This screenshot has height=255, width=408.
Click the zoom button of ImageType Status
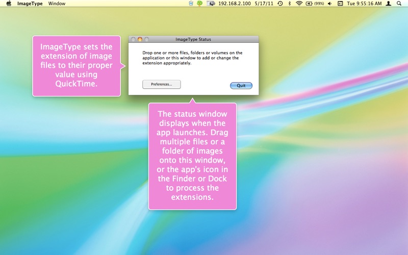click(x=147, y=39)
